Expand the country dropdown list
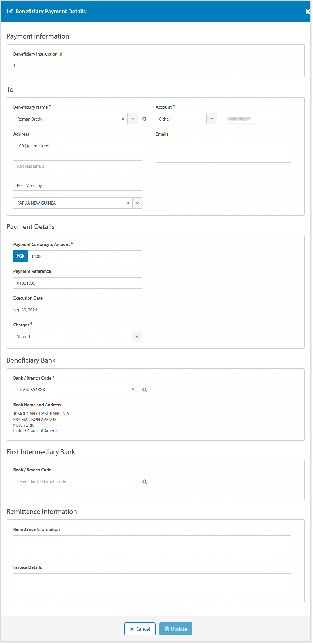The image size is (313, 644). click(x=137, y=203)
